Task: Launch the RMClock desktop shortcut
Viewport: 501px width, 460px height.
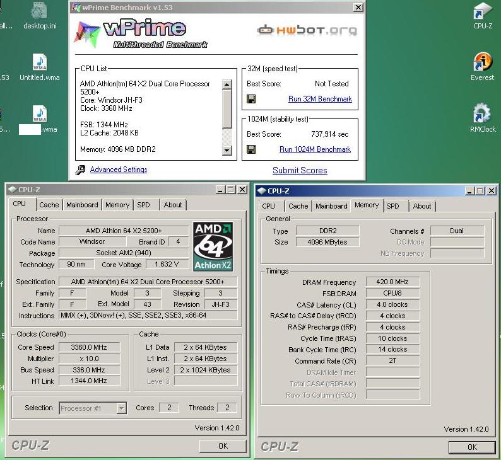Action: 483,117
